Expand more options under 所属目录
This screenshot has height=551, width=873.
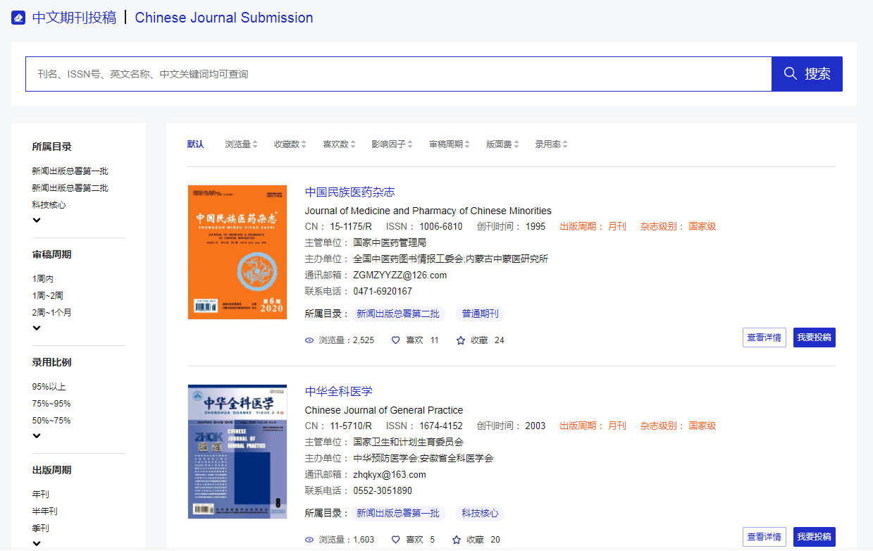click(x=37, y=221)
